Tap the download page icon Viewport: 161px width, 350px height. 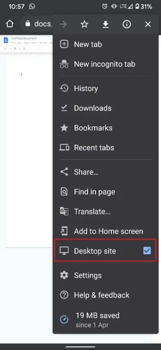point(106,24)
